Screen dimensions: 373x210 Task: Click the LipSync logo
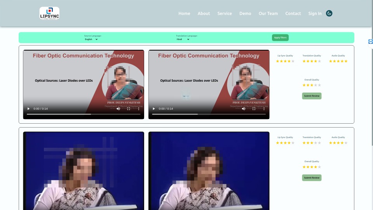tap(49, 13)
